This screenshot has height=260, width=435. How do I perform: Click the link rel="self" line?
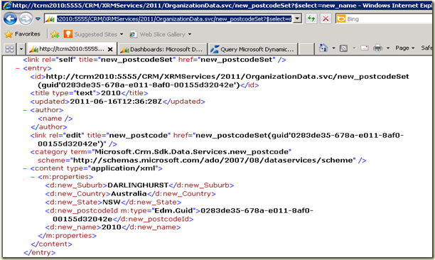coord(154,60)
